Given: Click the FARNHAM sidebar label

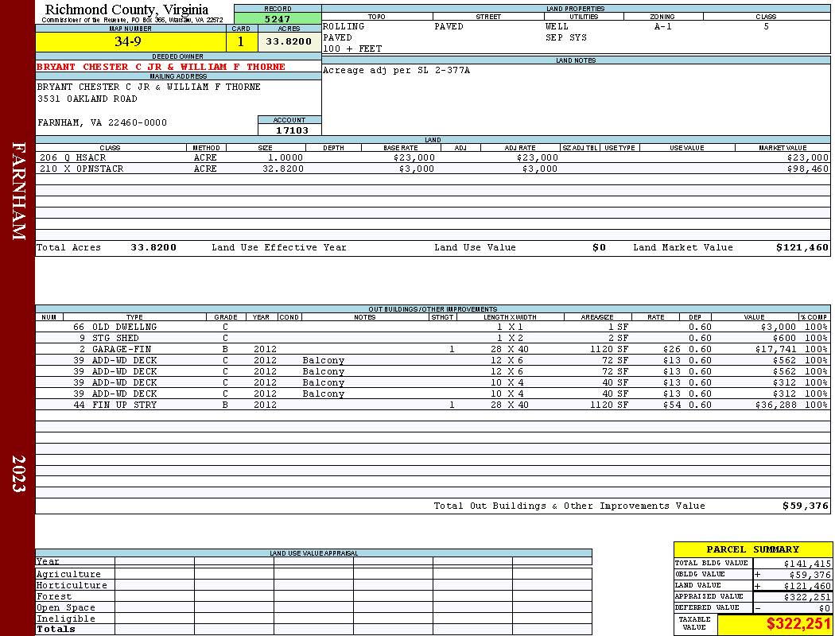Looking at the screenshot, I should coord(18,191).
